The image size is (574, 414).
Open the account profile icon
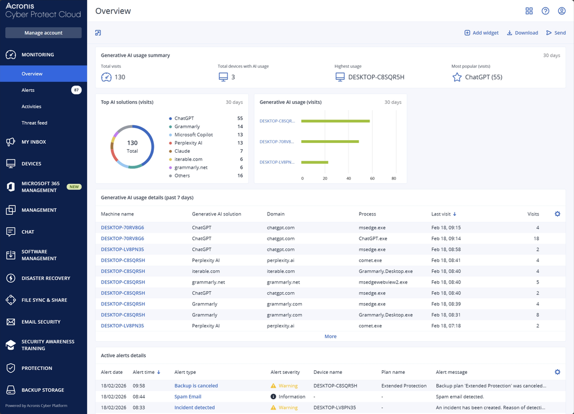(x=561, y=10)
